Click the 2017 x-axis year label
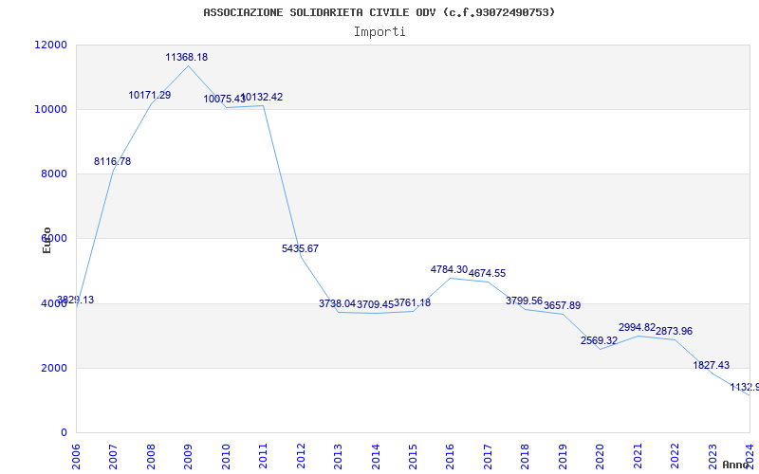Screen dimensions: 759x474 coord(488,455)
